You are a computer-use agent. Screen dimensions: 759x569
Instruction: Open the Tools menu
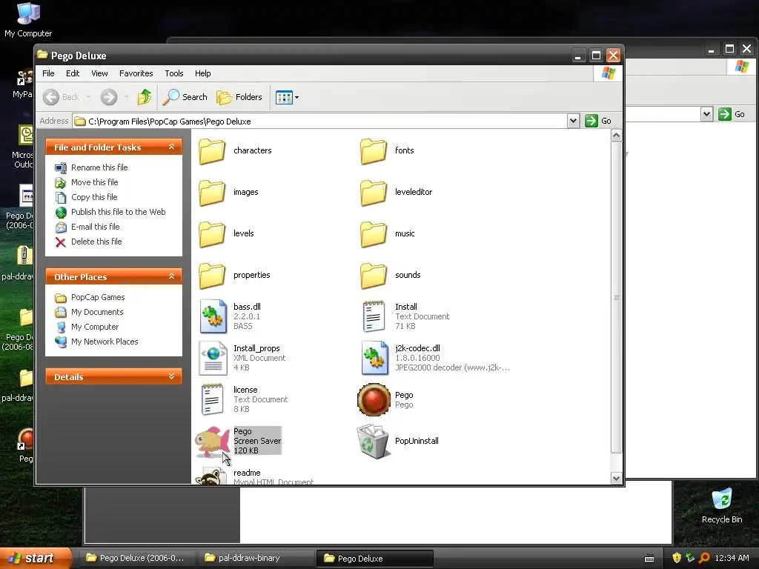tap(173, 73)
